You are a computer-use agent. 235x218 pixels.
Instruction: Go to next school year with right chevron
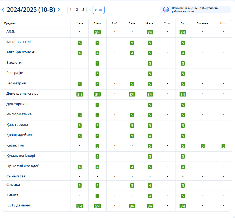[59, 10]
